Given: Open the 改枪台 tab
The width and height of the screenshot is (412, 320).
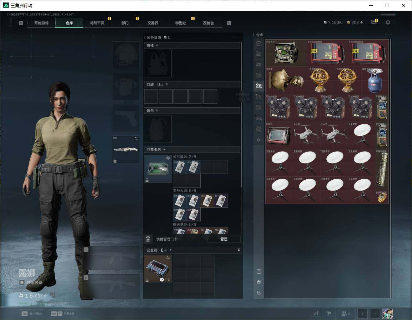Looking at the screenshot, I should click(208, 23).
